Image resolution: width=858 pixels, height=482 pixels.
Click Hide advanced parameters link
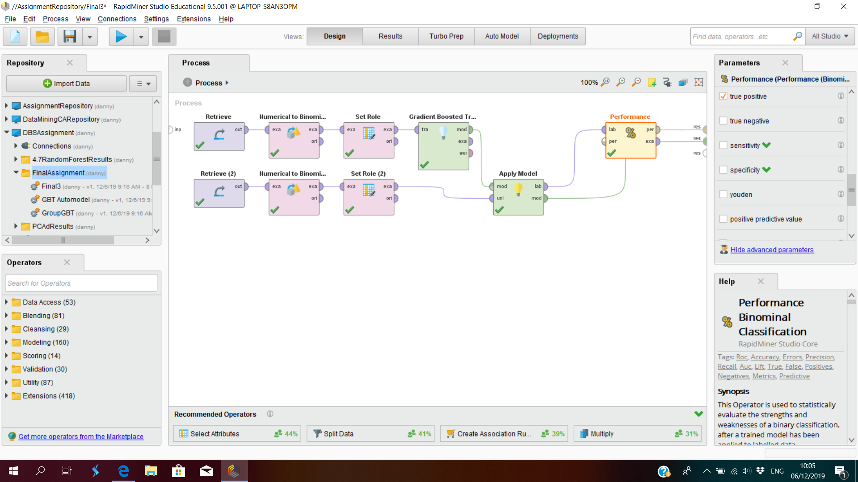tap(772, 250)
